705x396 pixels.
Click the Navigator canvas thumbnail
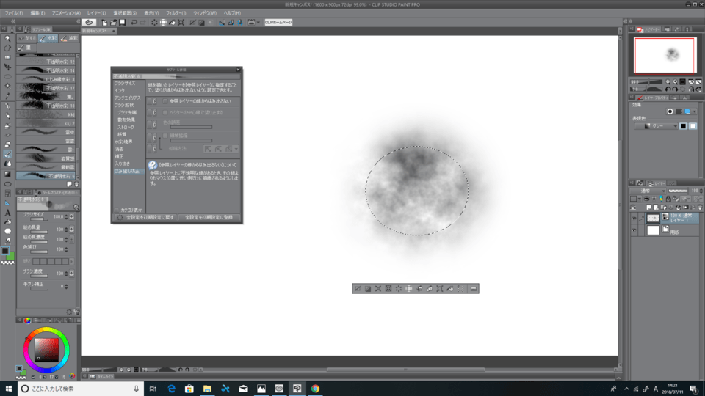coord(665,55)
